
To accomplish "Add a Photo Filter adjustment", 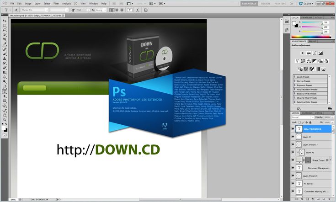I will coord(320,61).
